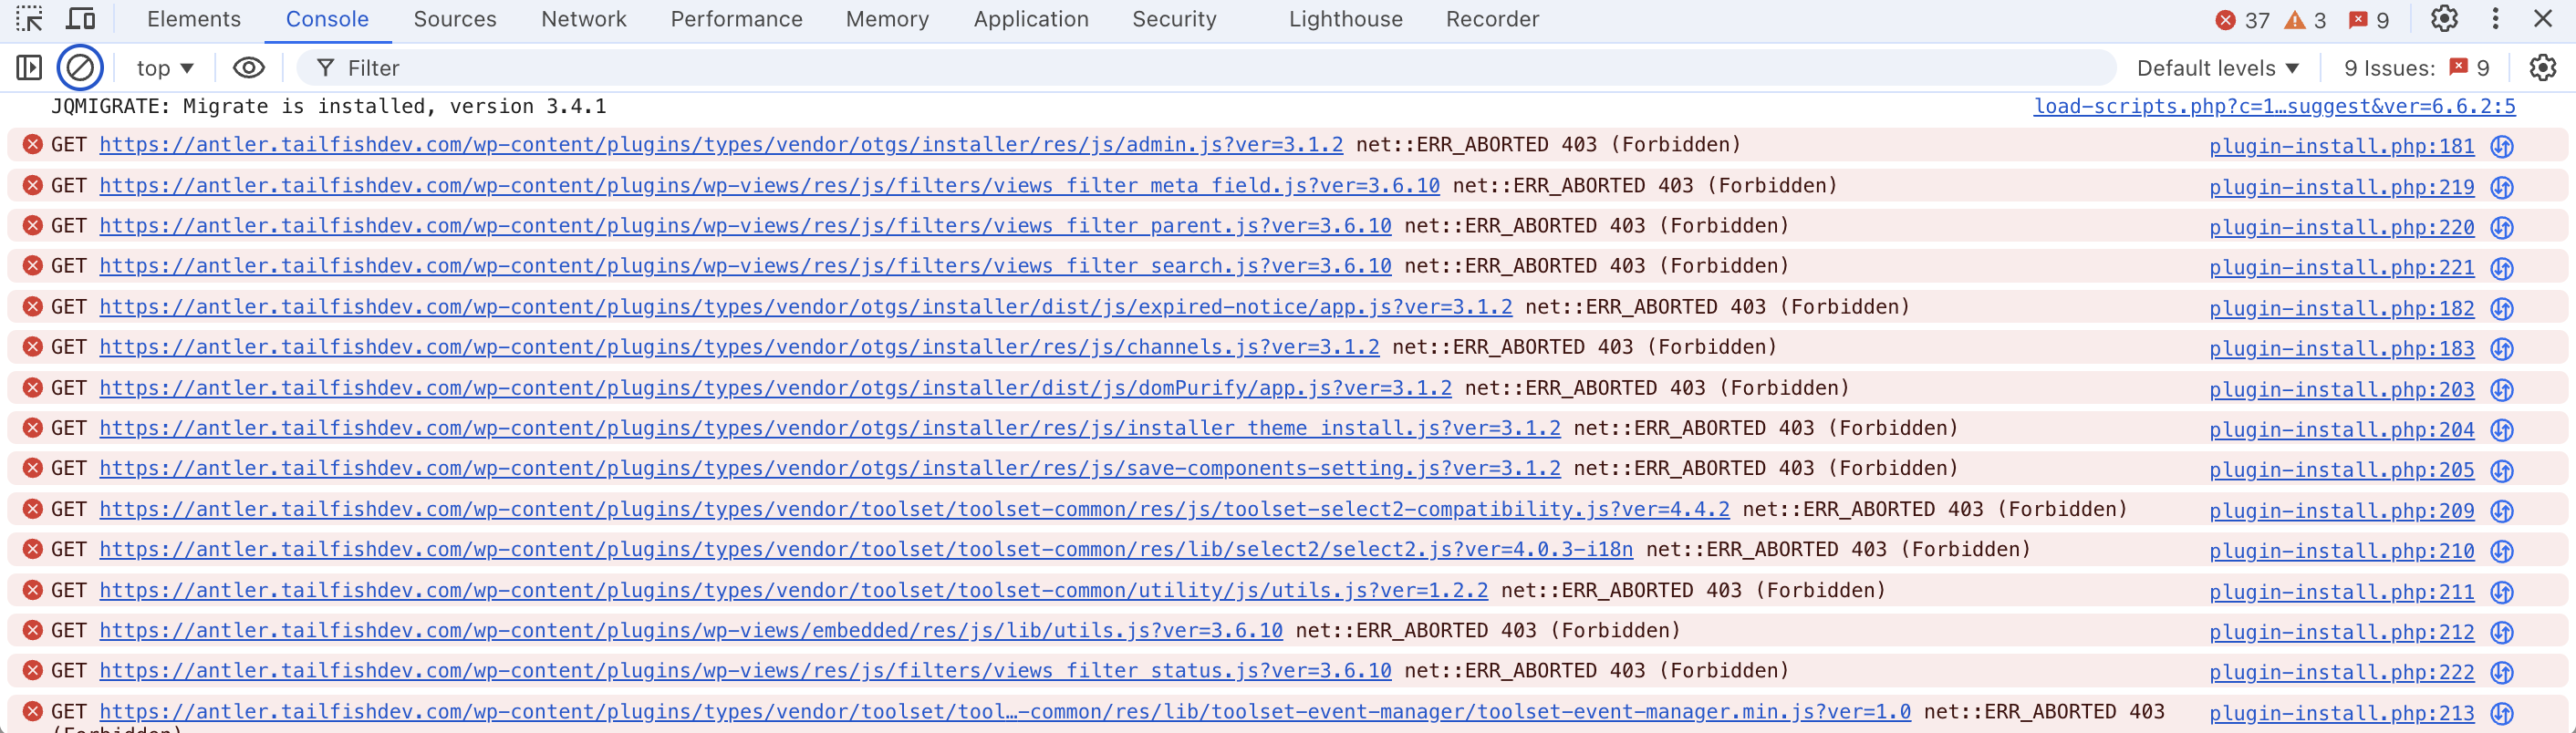Create live expression with the eye icon

[x=249, y=68]
